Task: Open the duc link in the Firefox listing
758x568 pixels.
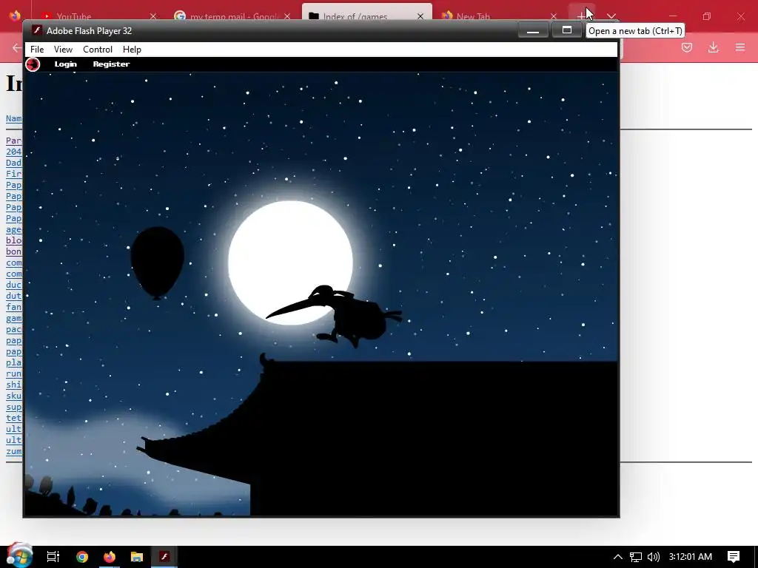Action: [x=13, y=285]
